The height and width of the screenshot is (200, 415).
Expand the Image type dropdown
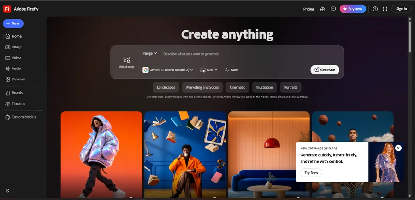click(150, 53)
